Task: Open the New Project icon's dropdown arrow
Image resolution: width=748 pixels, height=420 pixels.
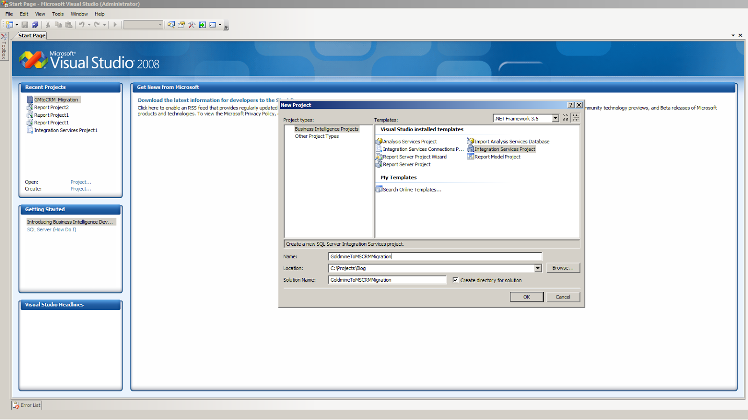Action: point(17,25)
